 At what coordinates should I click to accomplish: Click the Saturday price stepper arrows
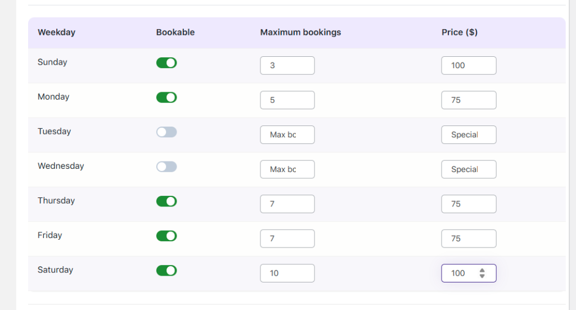[x=482, y=273]
